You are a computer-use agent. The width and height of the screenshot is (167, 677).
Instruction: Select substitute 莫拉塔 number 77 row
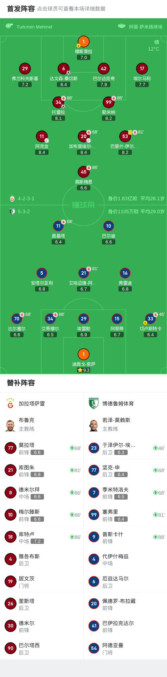click(x=42, y=448)
